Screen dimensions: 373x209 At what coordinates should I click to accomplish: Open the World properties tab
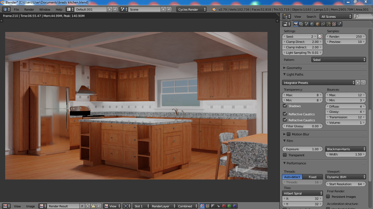pyautogui.click(x=312, y=24)
